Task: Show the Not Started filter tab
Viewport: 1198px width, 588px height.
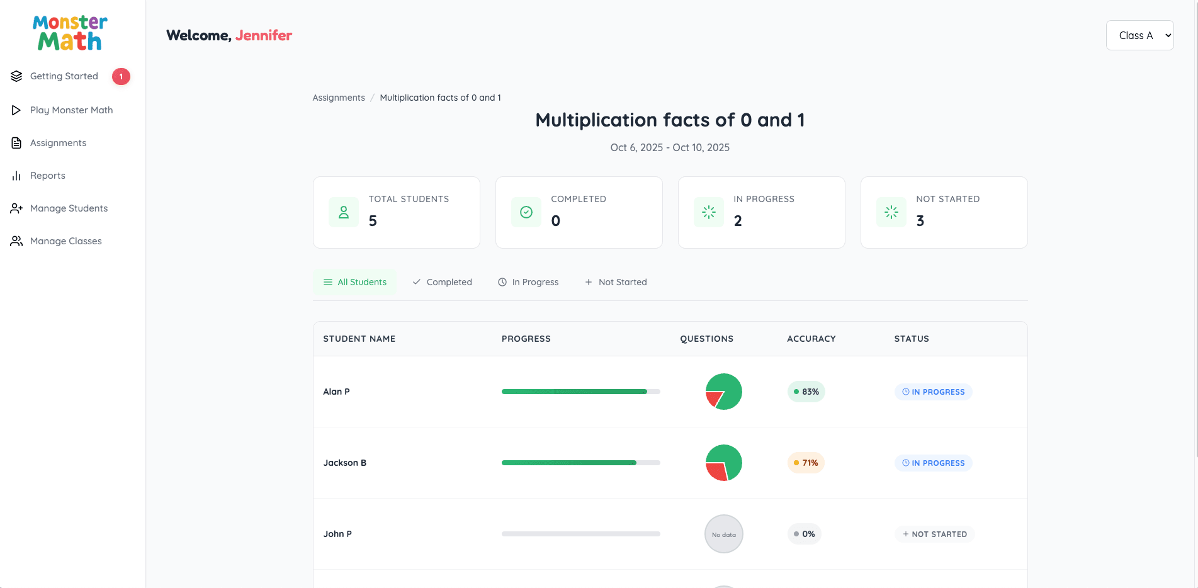Action: 616,282
